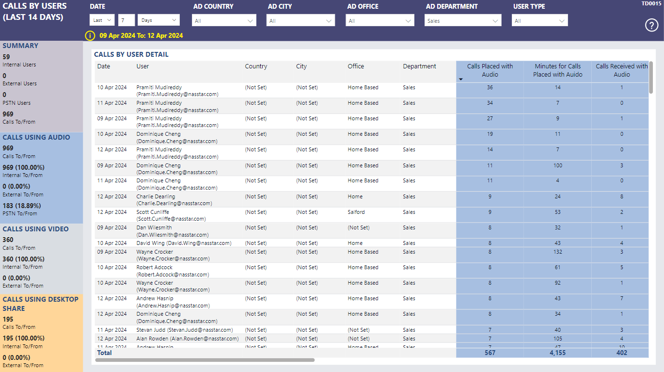664x372 pixels.
Task: Click the Stevan Judd user cell
Action: click(x=184, y=330)
